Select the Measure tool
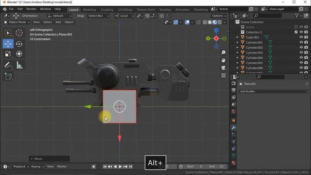Viewport: 311px width, 175px height. coord(19,65)
